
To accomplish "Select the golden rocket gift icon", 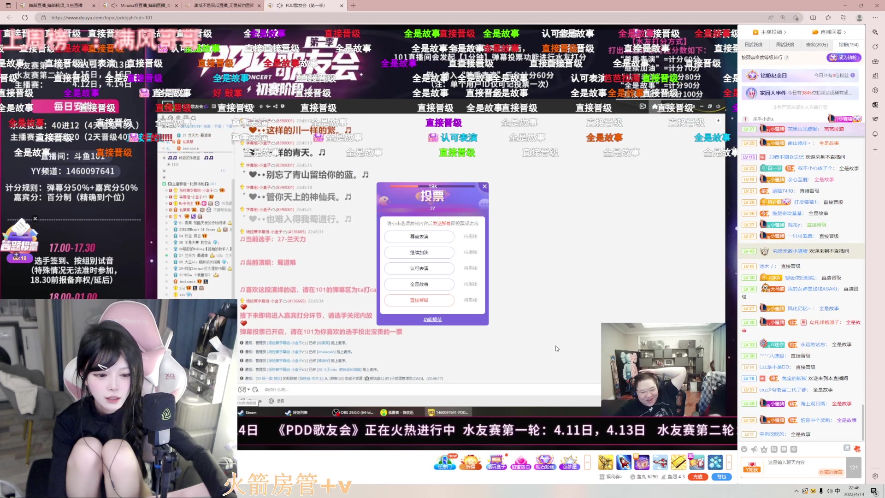I will point(605,462).
